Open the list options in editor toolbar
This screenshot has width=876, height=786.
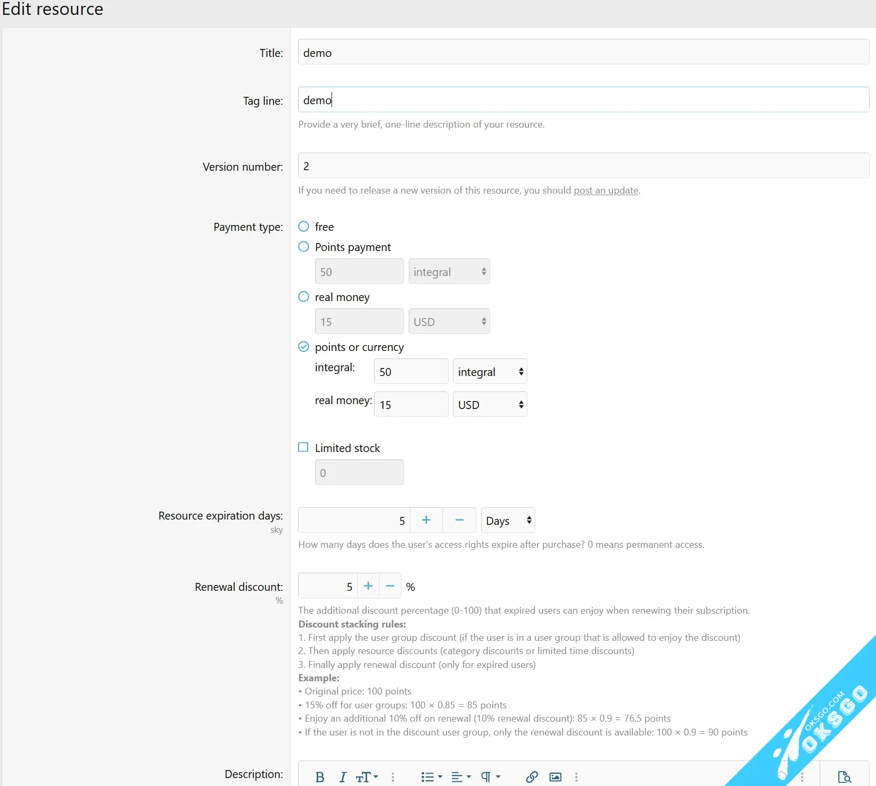click(x=431, y=777)
